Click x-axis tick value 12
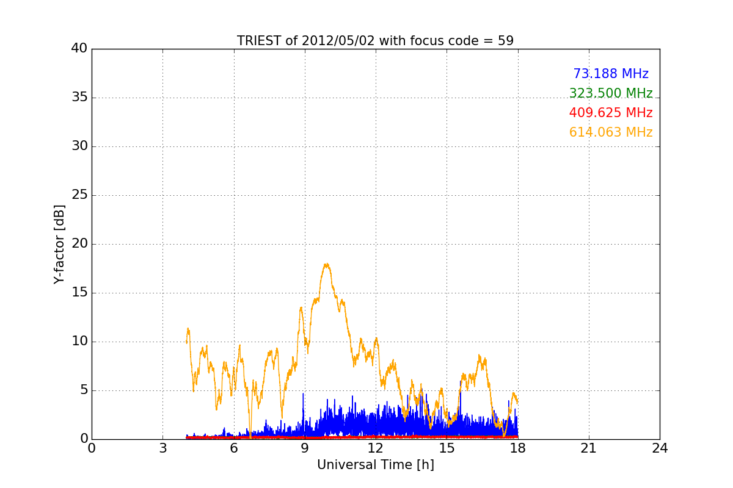Viewport: 733px width, 488px height. coord(376,448)
